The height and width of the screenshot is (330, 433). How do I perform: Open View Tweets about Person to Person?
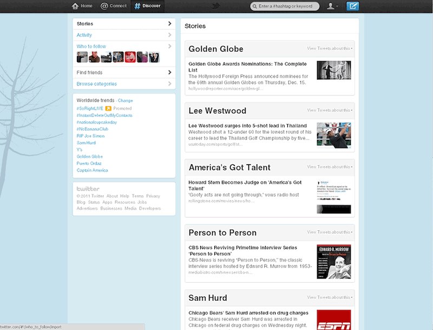[330, 232]
